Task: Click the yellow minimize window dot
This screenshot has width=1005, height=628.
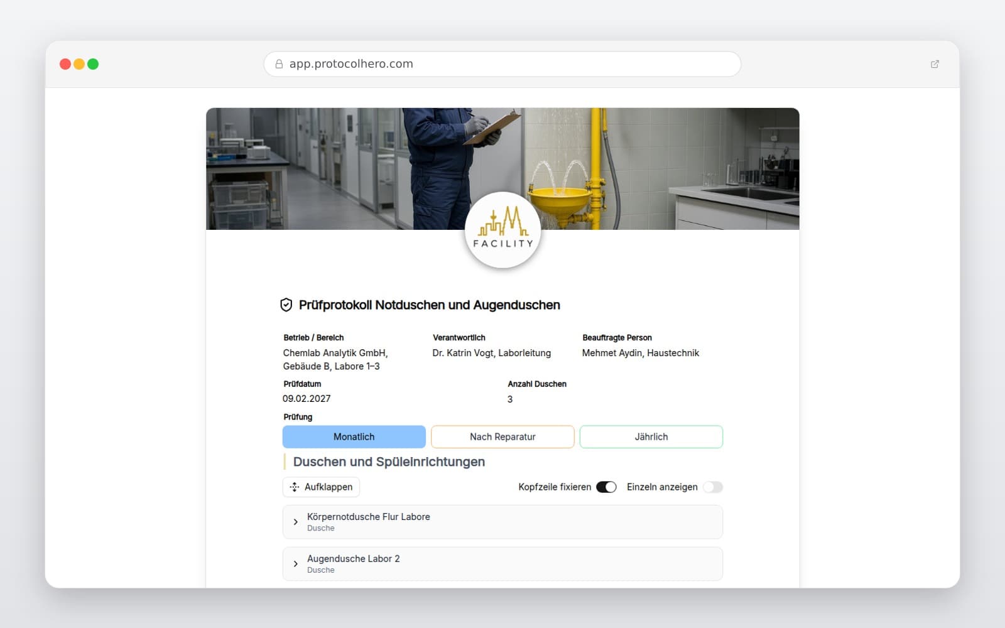Action: tap(79, 64)
